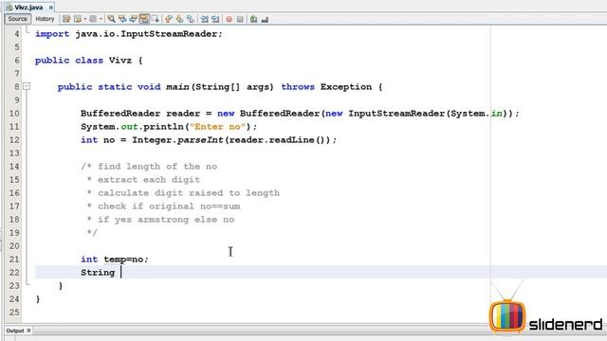Click Find Next Occurrence icon
The height and width of the screenshot is (341, 607).
pos(133,19)
